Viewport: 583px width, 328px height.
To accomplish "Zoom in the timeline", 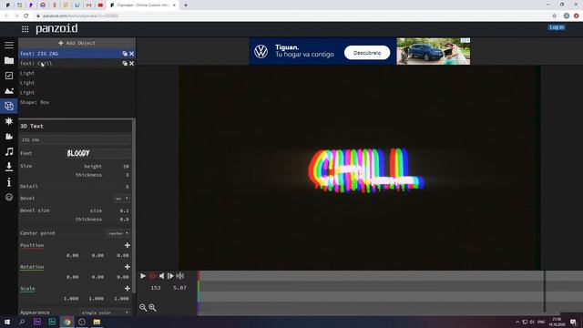I will click(x=152, y=308).
